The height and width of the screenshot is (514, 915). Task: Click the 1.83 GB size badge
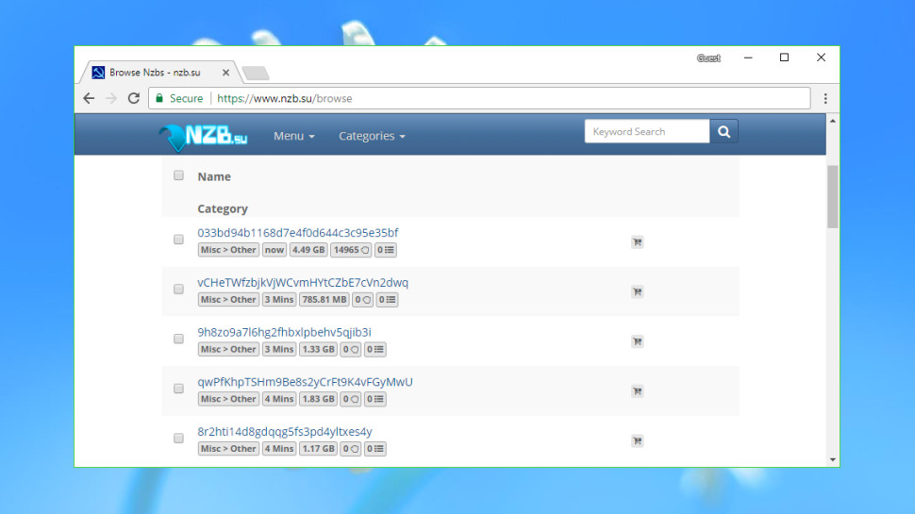[x=318, y=399]
